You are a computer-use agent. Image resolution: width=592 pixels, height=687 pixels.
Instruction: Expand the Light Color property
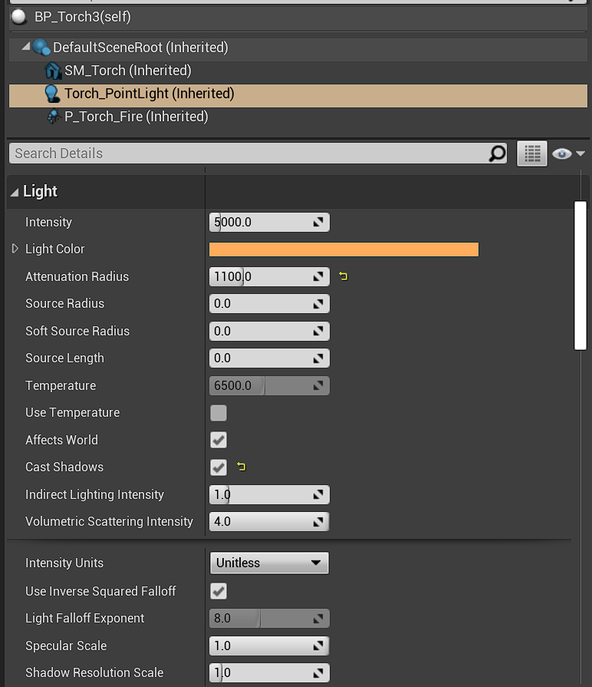tap(15, 249)
